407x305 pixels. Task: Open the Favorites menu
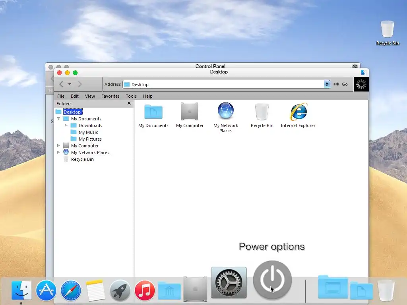click(x=110, y=96)
